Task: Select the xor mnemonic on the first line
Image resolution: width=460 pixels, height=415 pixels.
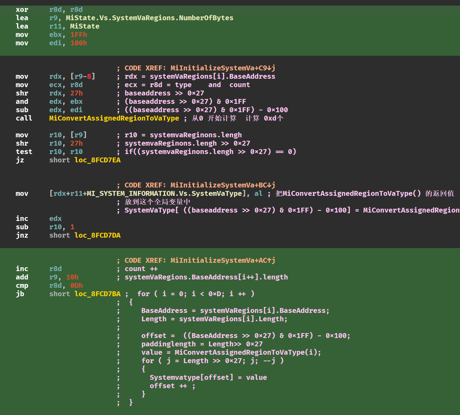Action: tap(22, 9)
